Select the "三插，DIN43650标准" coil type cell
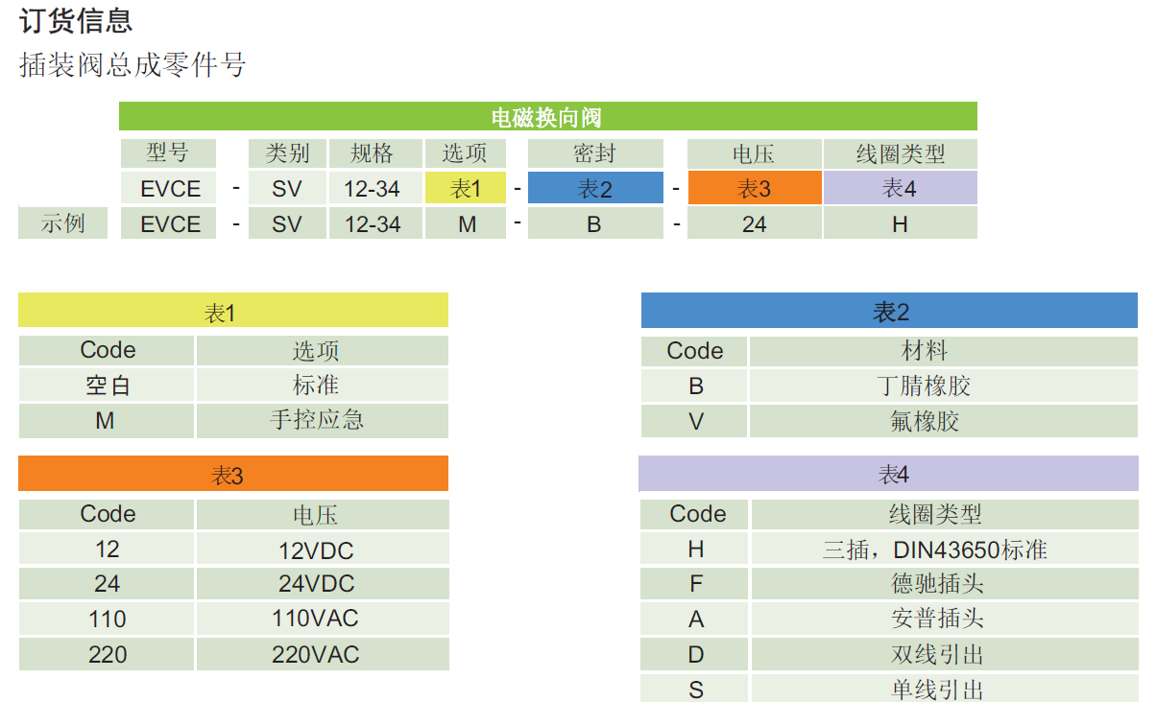1156x702 pixels. [x=943, y=550]
